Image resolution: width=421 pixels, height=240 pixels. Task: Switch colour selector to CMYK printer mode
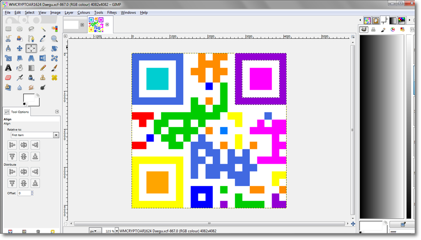373,30
